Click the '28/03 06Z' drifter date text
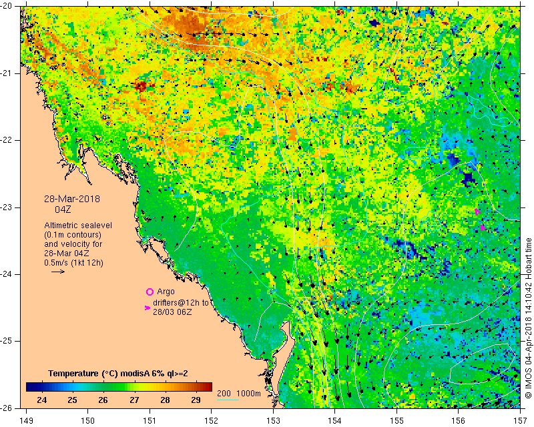This screenshot has height=427, width=534. click(172, 312)
